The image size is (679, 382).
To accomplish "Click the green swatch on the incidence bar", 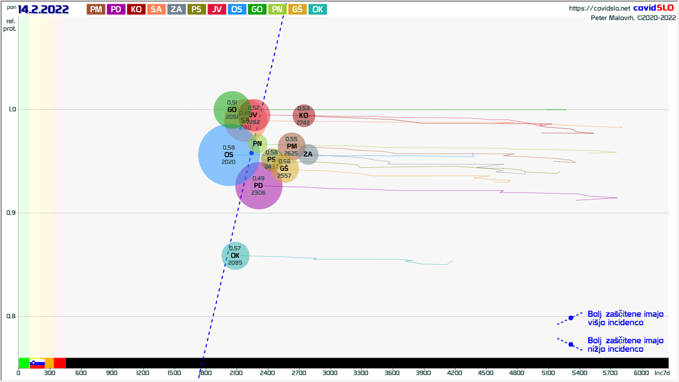I will pyautogui.click(x=24, y=363).
